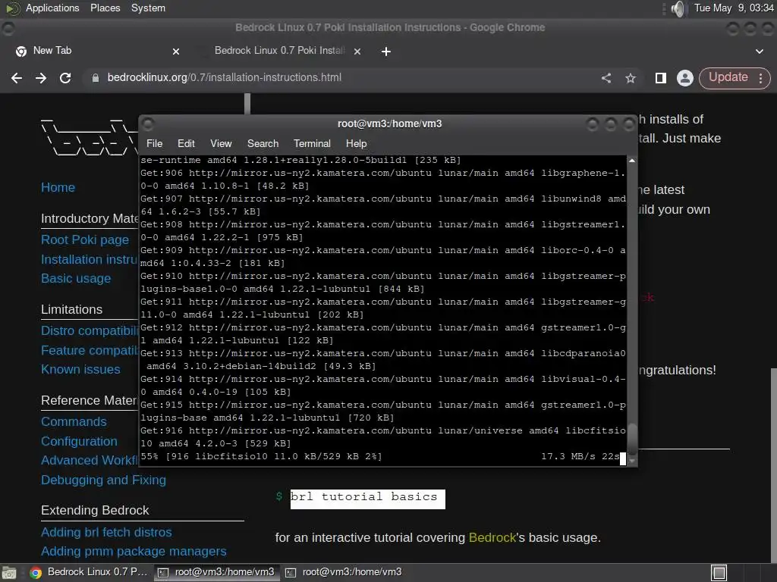The height and width of the screenshot is (582, 777).
Task: Open the Installation instructions sidebar link
Action: pos(90,259)
